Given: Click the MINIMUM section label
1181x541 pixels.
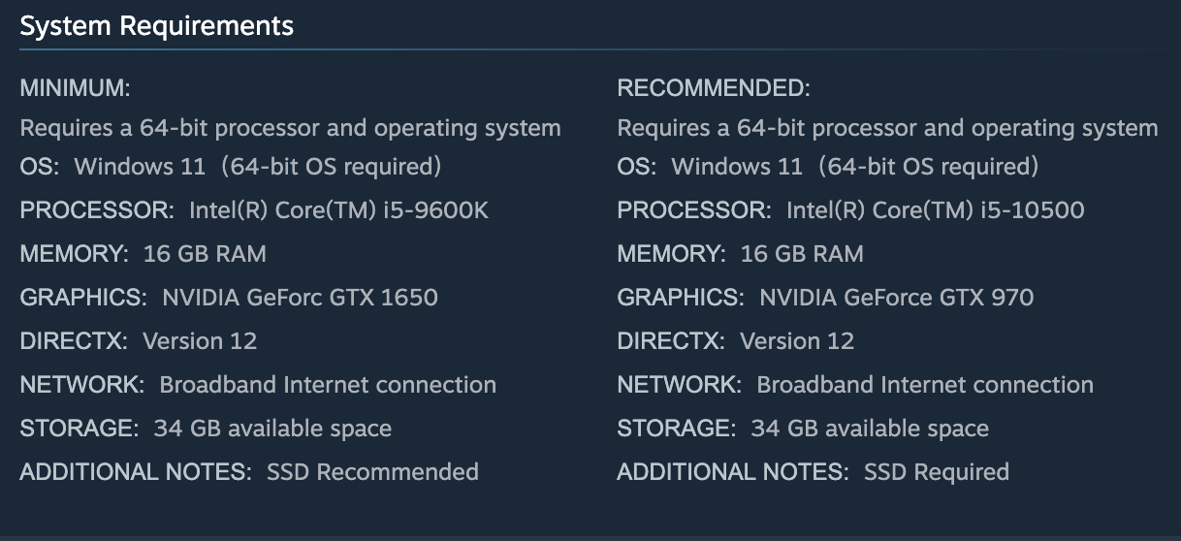Looking at the screenshot, I should (x=75, y=88).
